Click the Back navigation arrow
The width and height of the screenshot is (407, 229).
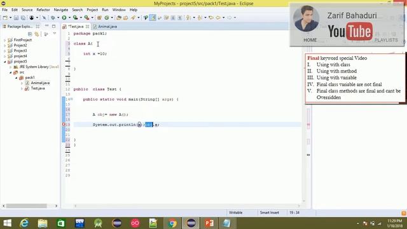pyautogui.click(x=218, y=18)
